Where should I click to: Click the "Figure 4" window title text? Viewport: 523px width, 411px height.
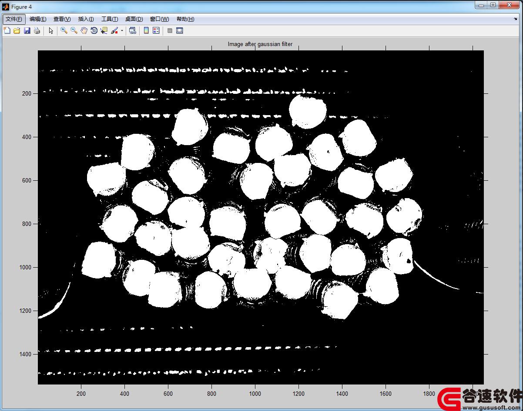[x=21, y=7]
